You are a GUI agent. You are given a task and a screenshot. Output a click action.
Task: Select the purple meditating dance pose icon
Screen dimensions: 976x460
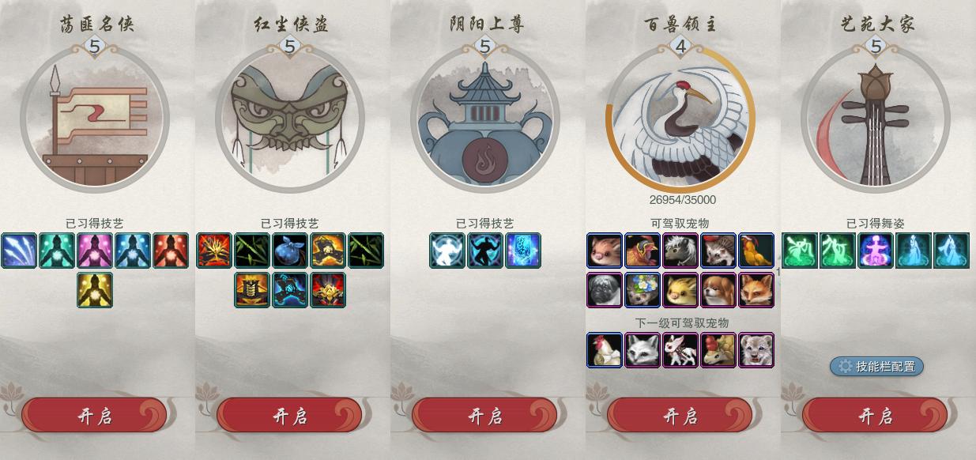(x=876, y=251)
